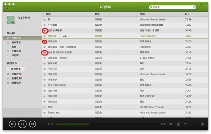Select the album 大热

coord(142,69)
